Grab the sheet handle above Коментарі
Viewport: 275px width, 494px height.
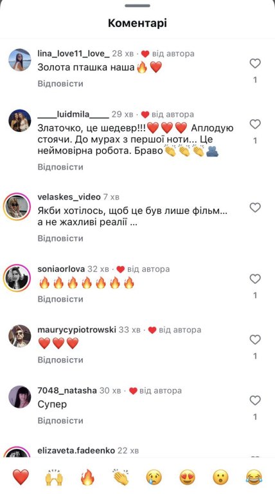[x=137, y=6]
